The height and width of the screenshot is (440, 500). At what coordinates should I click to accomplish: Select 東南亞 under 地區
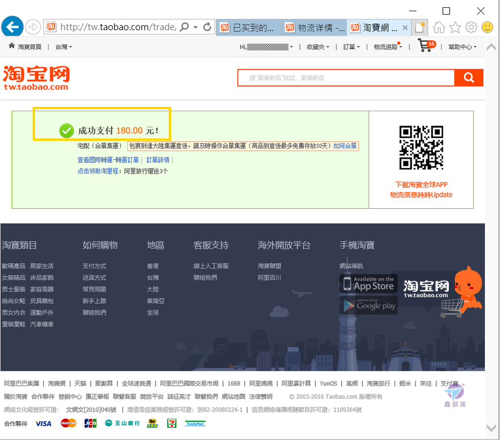pos(156,301)
